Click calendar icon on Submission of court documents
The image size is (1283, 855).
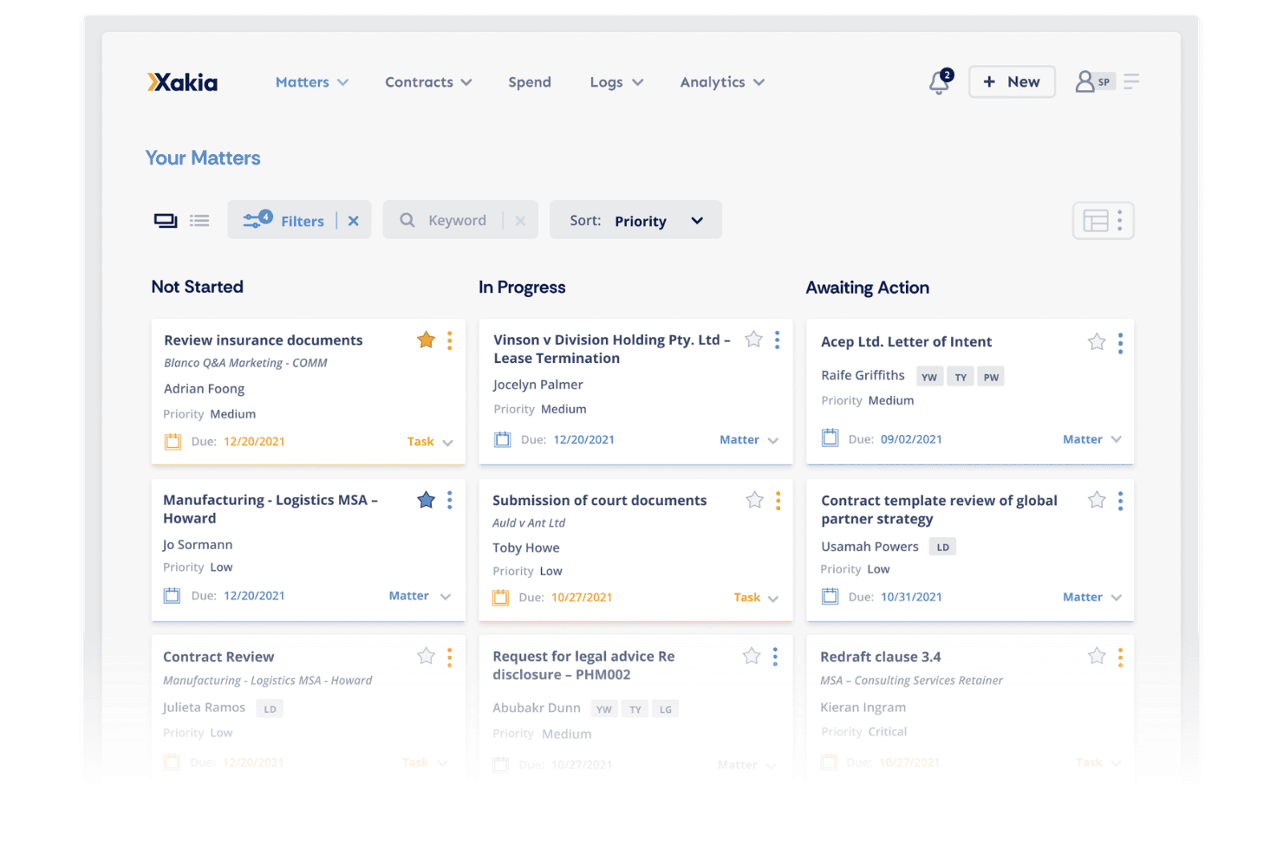500,597
